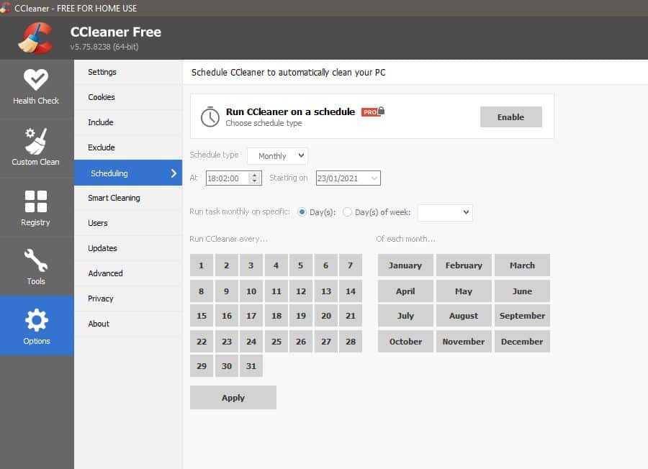Toggle day 28 of the month
Screen dimensions: 648x469
coord(351,342)
